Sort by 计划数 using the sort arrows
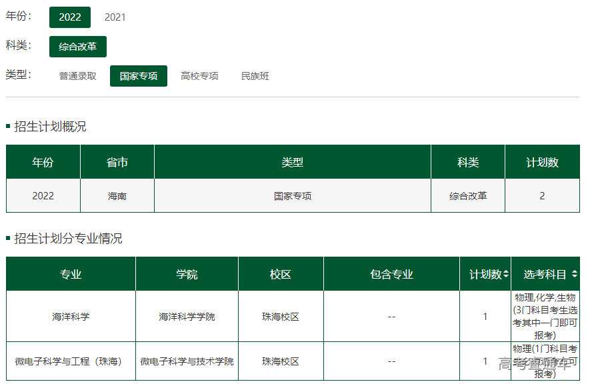Viewport: 590px width, 390px height. point(506,274)
